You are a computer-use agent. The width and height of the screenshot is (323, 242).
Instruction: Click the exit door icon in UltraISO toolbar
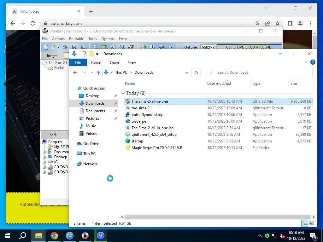(x=170, y=47)
